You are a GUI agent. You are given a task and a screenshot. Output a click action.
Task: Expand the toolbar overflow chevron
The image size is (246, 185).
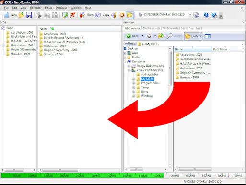coord(221,16)
